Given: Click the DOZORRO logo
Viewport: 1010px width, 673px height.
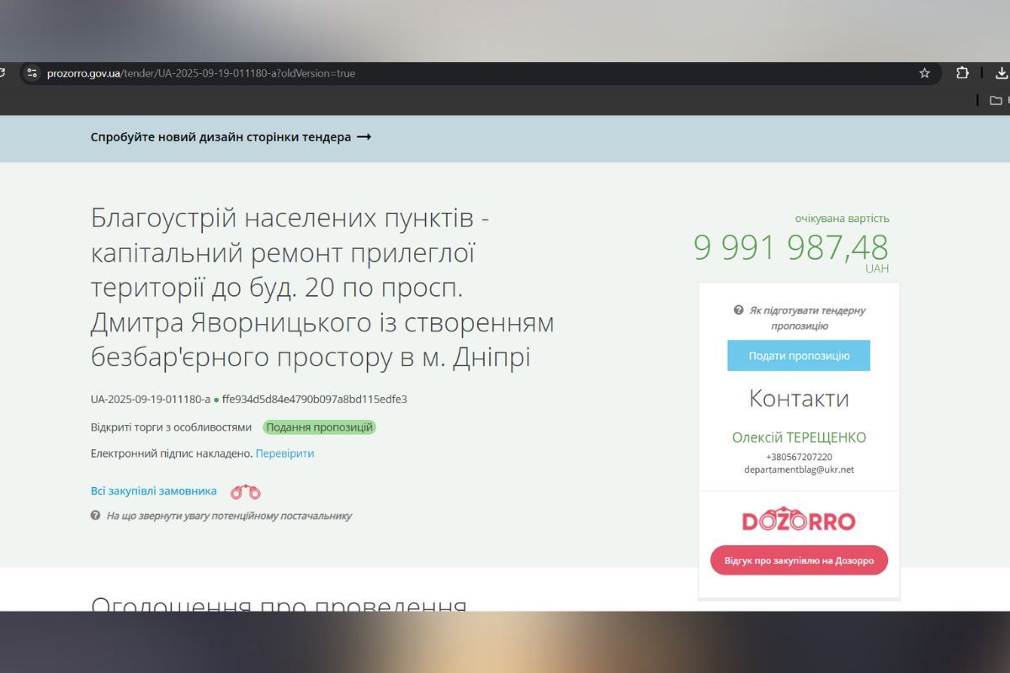Looking at the screenshot, I should [798, 520].
